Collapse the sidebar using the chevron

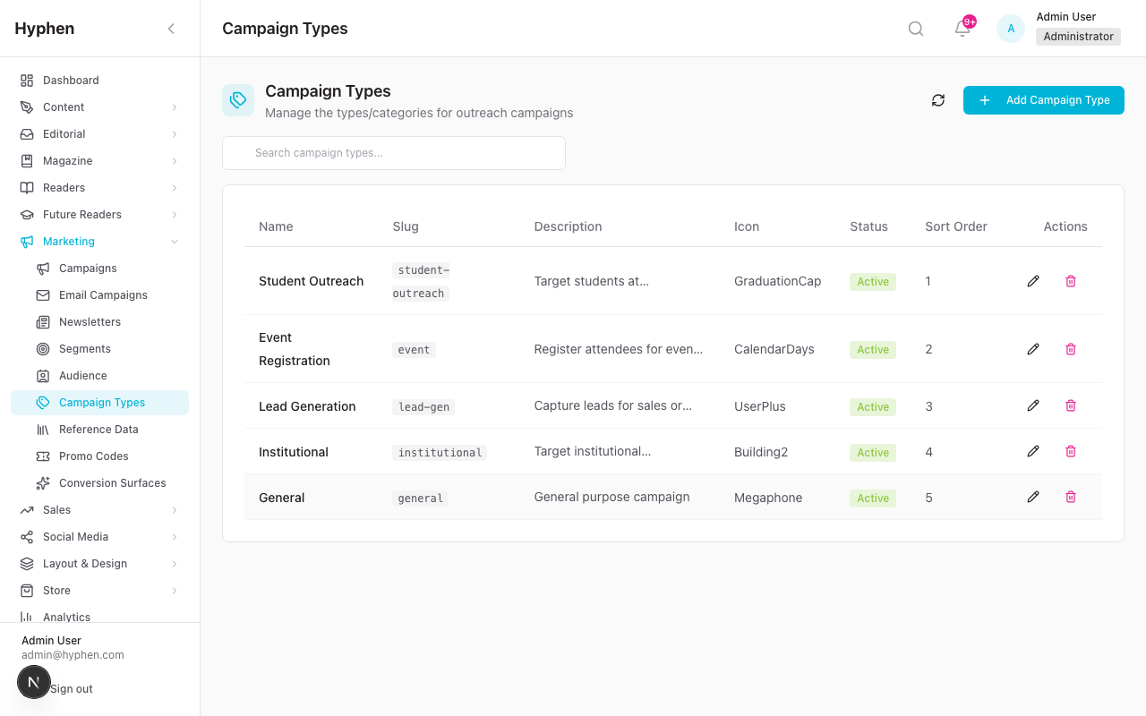point(171,28)
